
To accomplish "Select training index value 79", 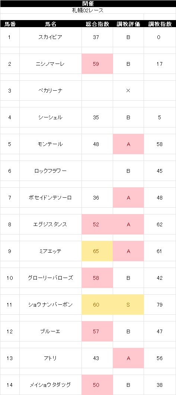I will pyautogui.click(x=160, y=305).
